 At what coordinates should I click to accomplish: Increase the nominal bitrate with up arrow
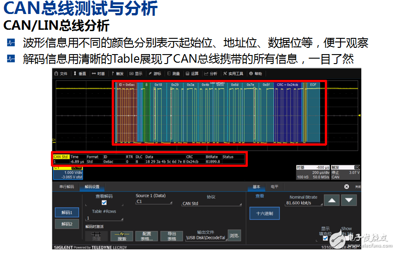point(332,200)
